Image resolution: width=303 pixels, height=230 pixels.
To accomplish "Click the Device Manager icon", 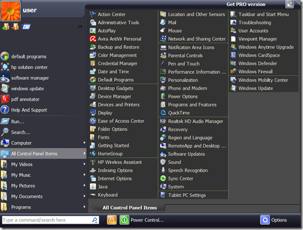I will pyautogui.click(x=93, y=96).
